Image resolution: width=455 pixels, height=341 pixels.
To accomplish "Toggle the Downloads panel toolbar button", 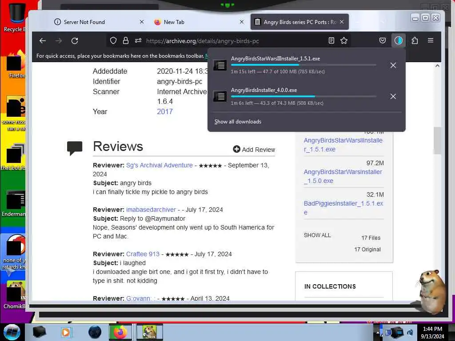I will 399,40.
